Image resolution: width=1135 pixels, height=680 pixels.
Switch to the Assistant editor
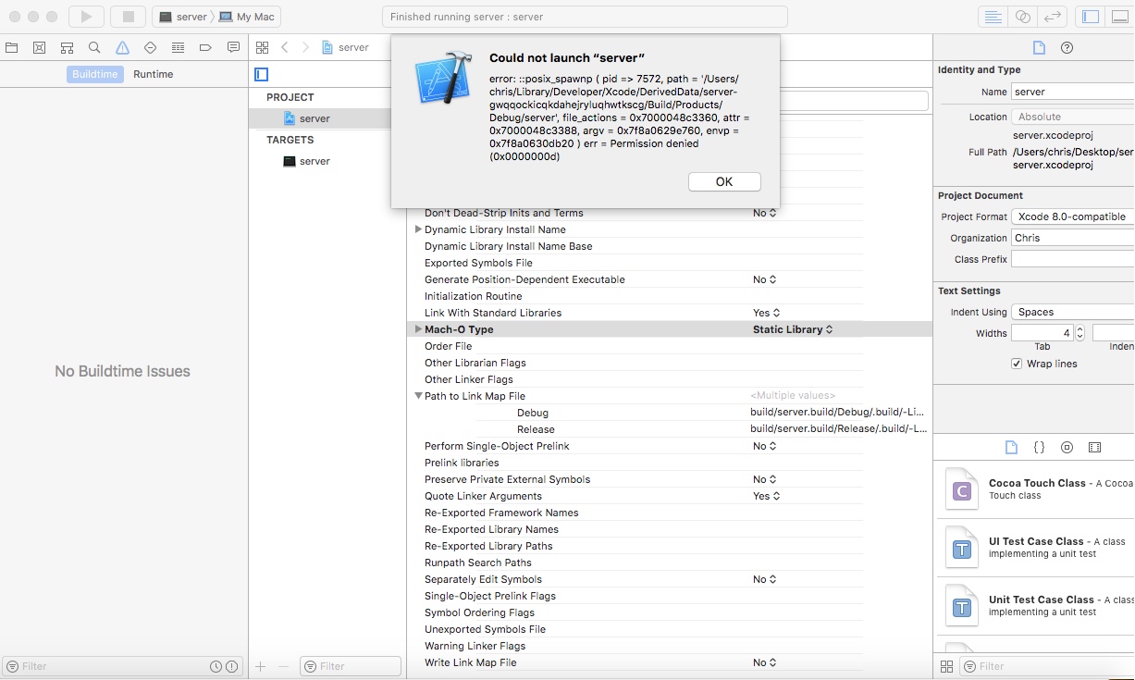click(1023, 16)
